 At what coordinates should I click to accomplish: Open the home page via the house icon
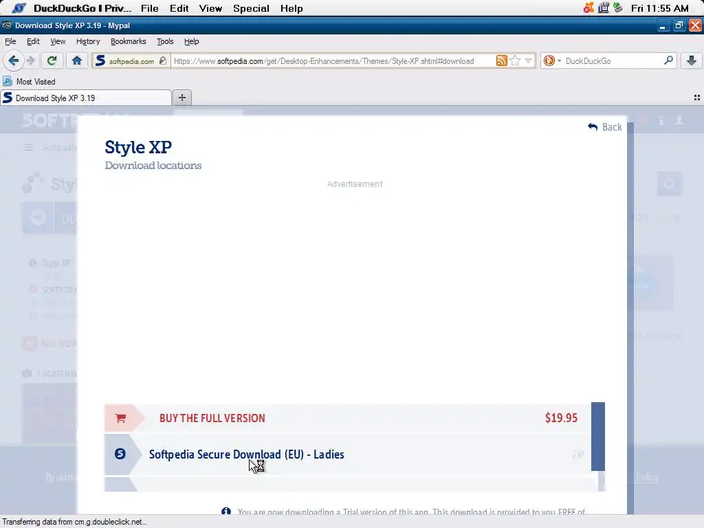(x=77, y=60)
